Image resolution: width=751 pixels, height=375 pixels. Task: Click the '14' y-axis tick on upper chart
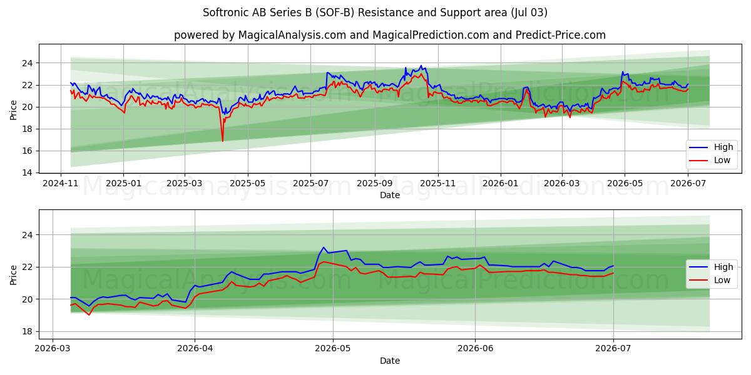pyautogui.click(x=29, y=172)
